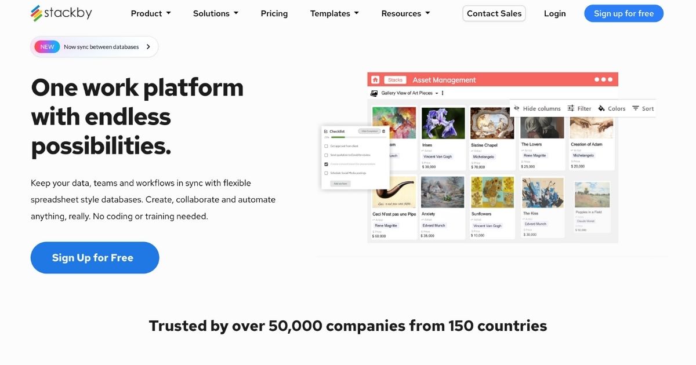Click the Colors paint bucket icon
Viewport: 696px width, 365px height.
coord(601,108)
